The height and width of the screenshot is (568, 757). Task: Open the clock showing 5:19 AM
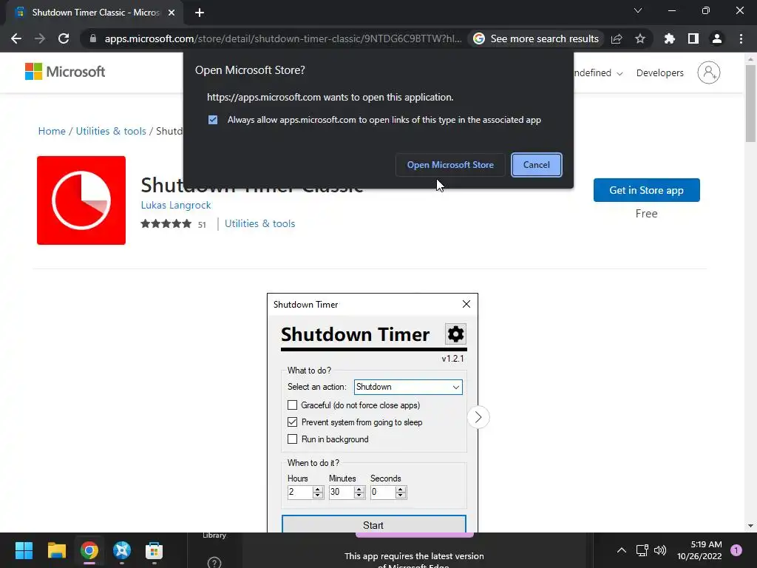coord(699,550)
